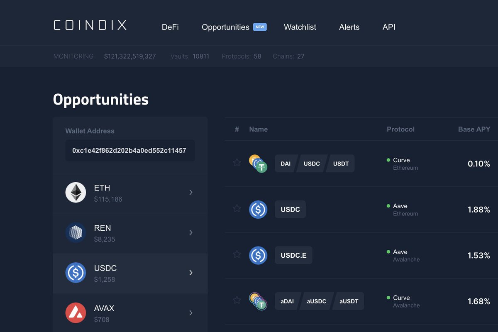Click the Ethereum coin icon
498x332 pixels.
click(x=76, y=192)
